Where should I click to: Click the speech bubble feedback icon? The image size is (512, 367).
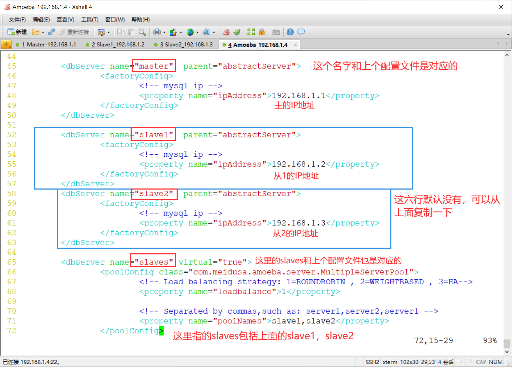click(301, 32)
